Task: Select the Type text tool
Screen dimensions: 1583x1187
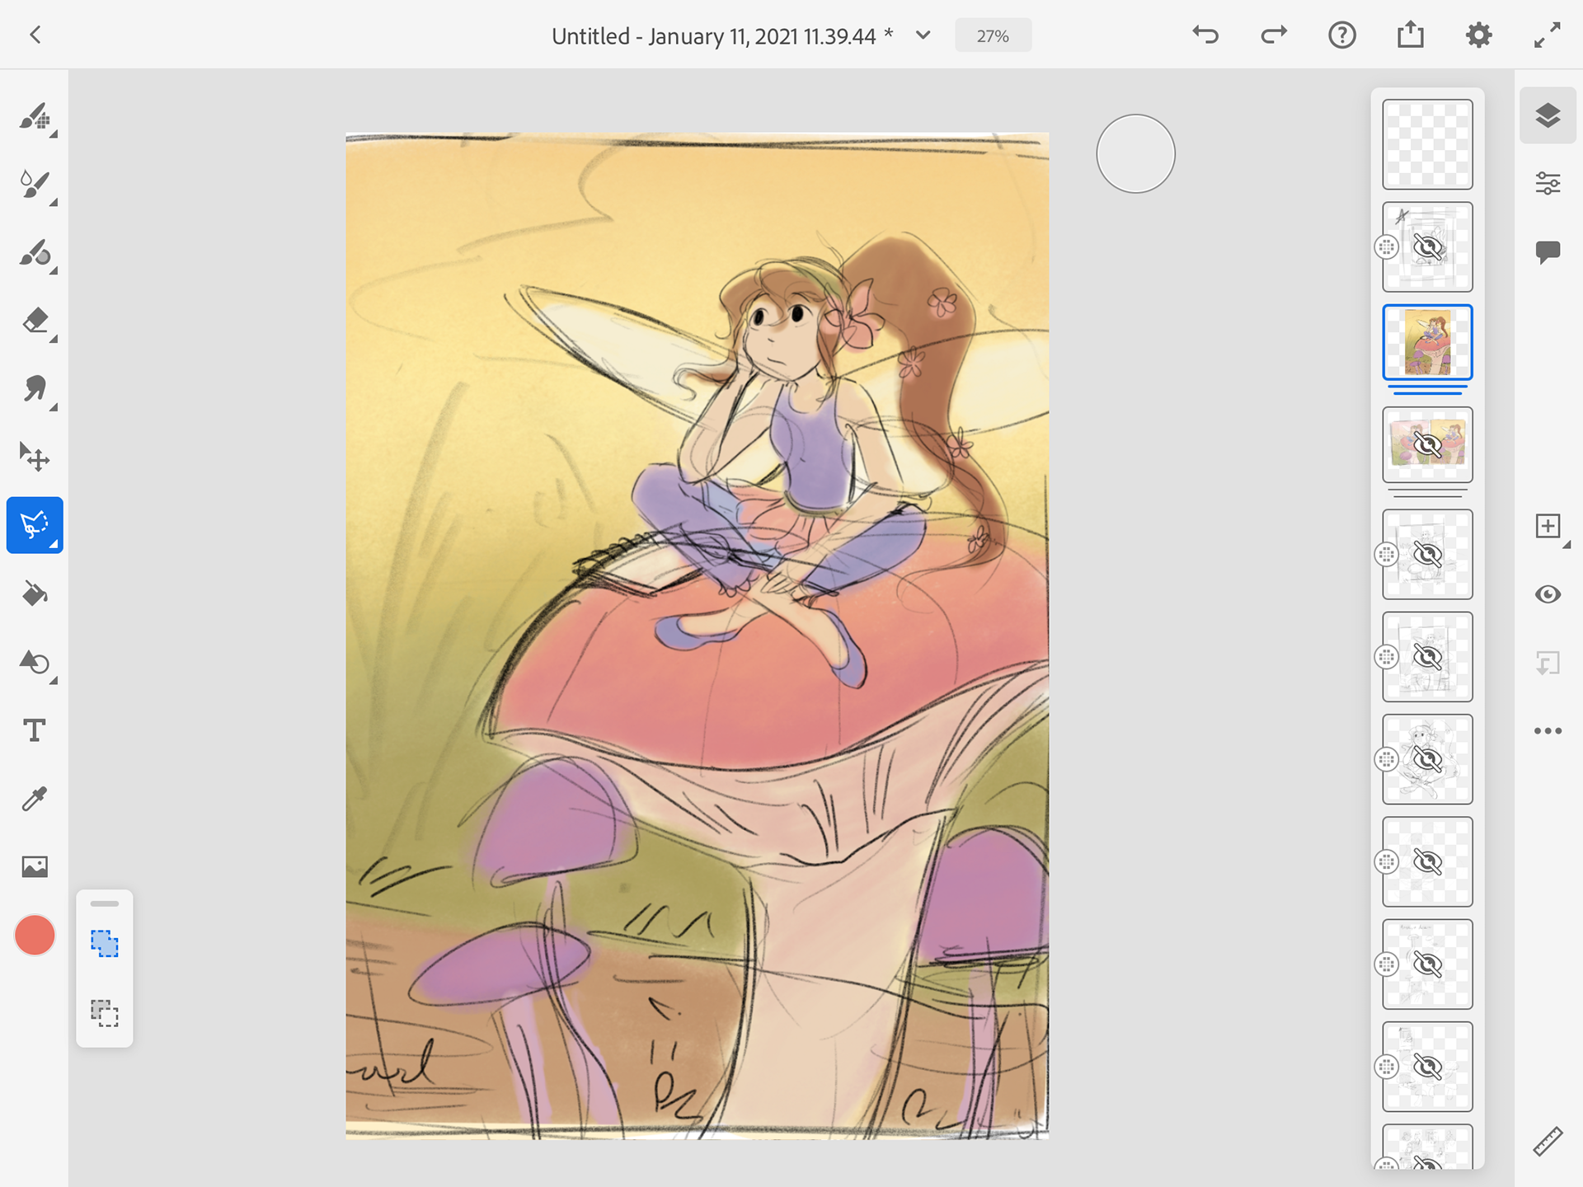Action: [x=35, y=730]
